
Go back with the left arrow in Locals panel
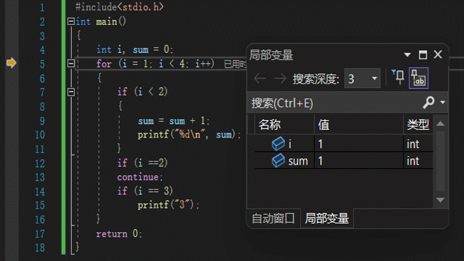(x=260, y=79)
